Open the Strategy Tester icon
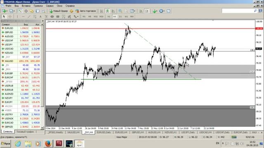264x148 pixels. point(43,11)
